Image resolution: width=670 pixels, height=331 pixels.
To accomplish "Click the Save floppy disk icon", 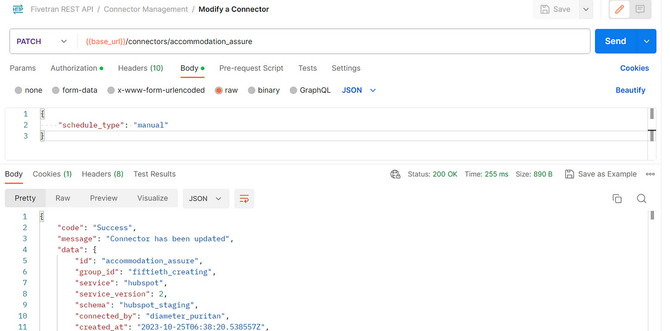I will click(545, 9).
